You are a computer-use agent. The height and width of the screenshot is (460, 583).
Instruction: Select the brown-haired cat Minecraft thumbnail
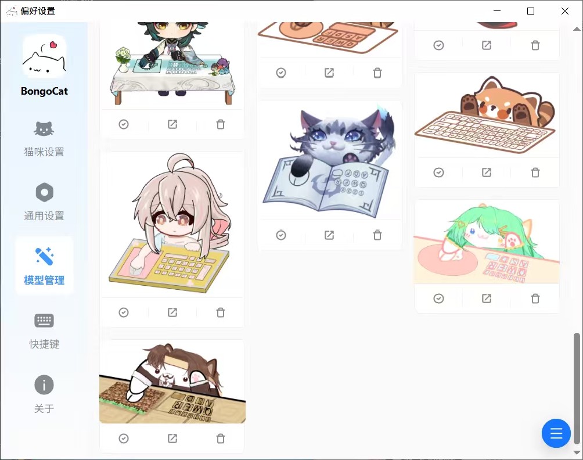click(172, 383)
